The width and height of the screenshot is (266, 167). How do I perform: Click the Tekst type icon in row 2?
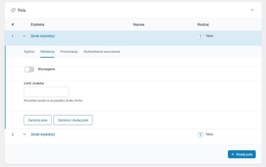click(x=200, y=134)
